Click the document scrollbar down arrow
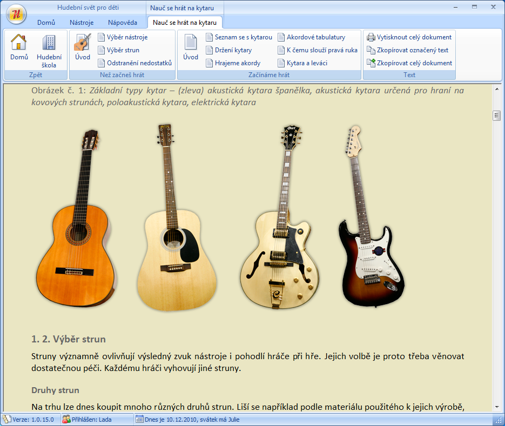 click(x=497, y=407)
